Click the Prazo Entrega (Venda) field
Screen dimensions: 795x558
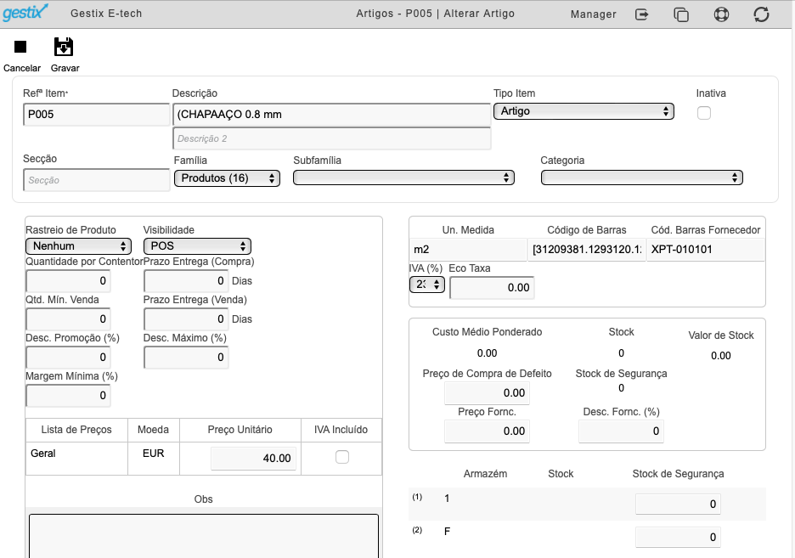(x=186, y=318)
